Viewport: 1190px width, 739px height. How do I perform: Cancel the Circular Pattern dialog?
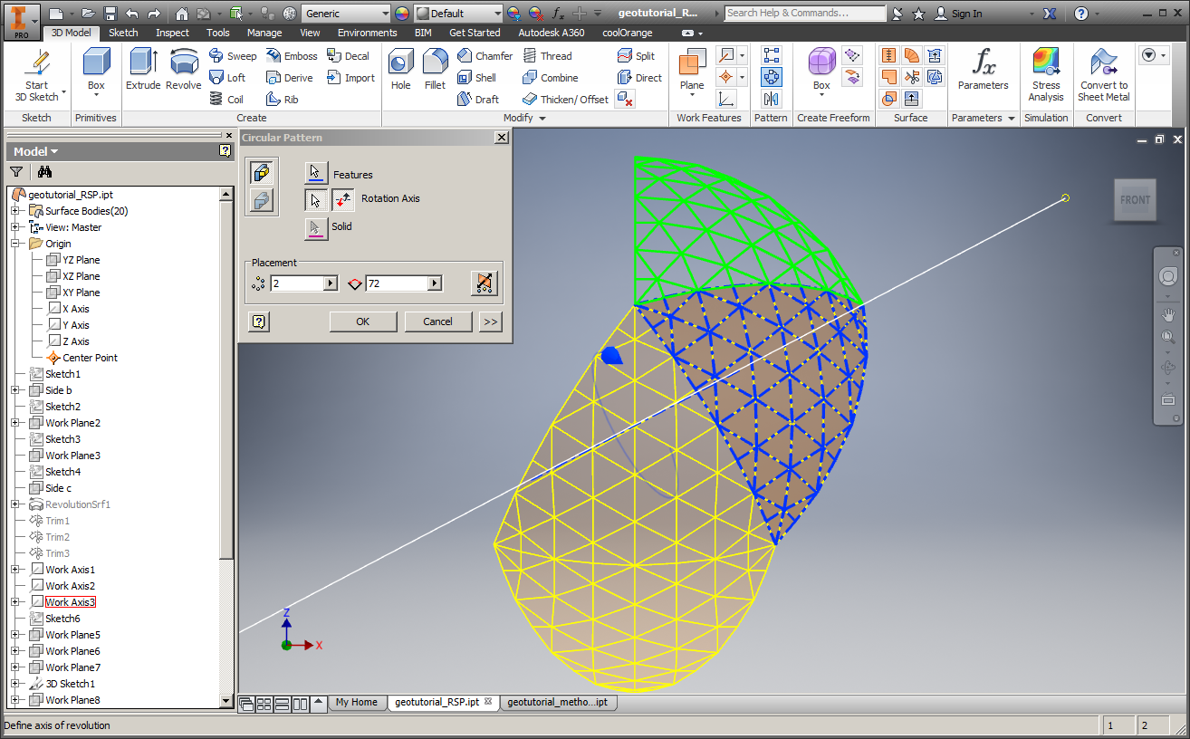[437, 322]
